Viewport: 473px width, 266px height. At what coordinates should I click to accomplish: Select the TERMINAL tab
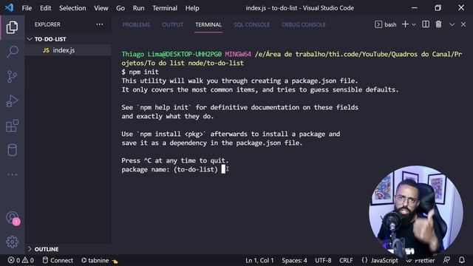pos(208,24)
